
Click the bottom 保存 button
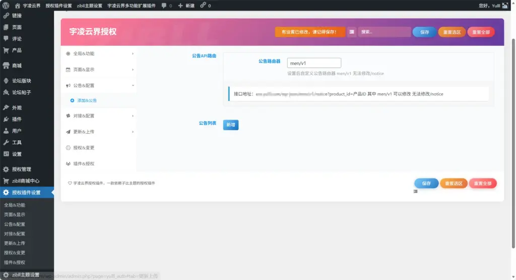(x=426, y=183)
